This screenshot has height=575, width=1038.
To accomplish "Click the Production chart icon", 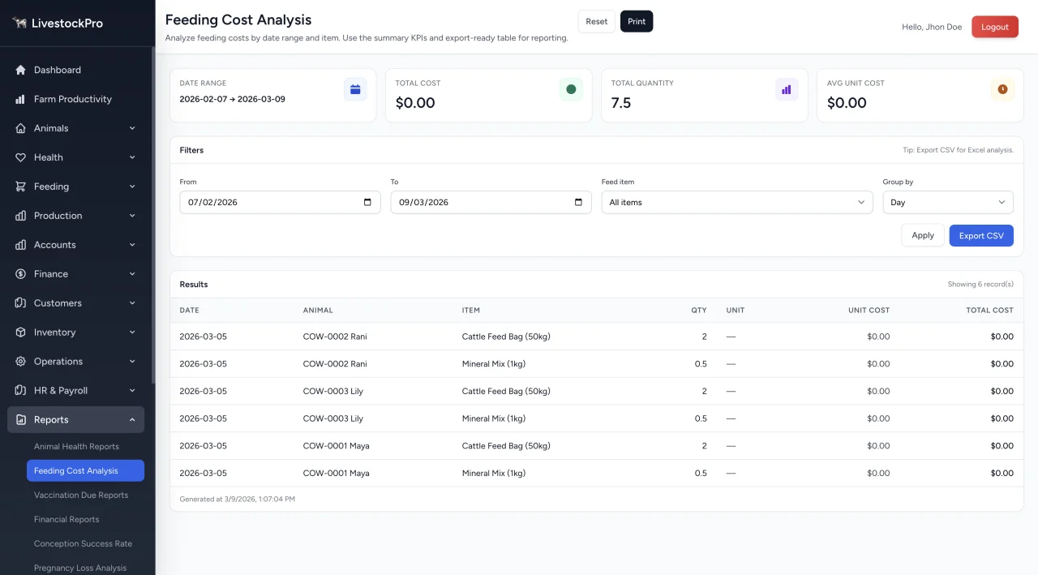I will tap(21, 216).
